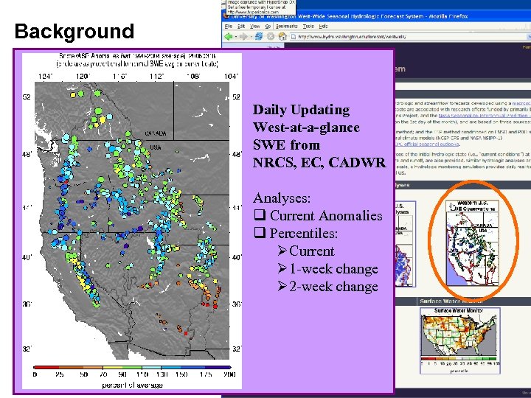Open the View menu in Firefox
The image size is (531, 398).
pyautogui.click(x=254, y=27)
